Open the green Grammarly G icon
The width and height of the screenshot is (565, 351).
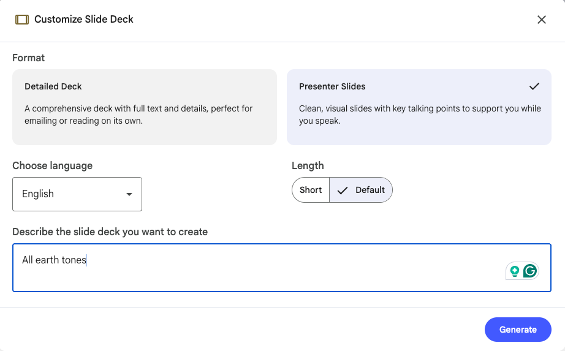530,271
